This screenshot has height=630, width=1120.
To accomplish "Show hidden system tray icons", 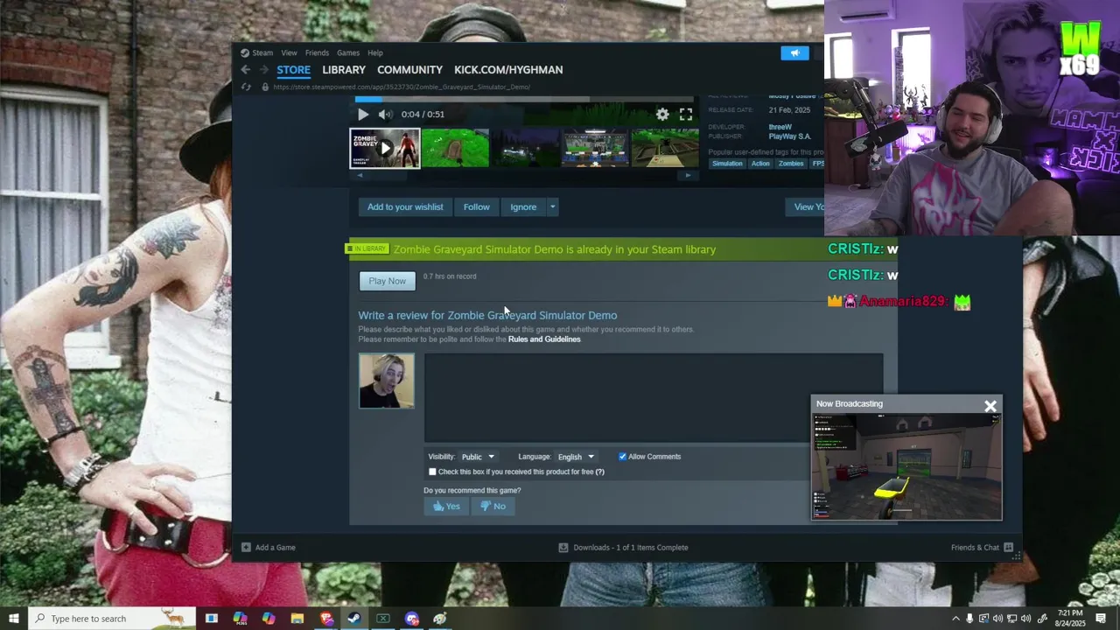I will (955, 619).
